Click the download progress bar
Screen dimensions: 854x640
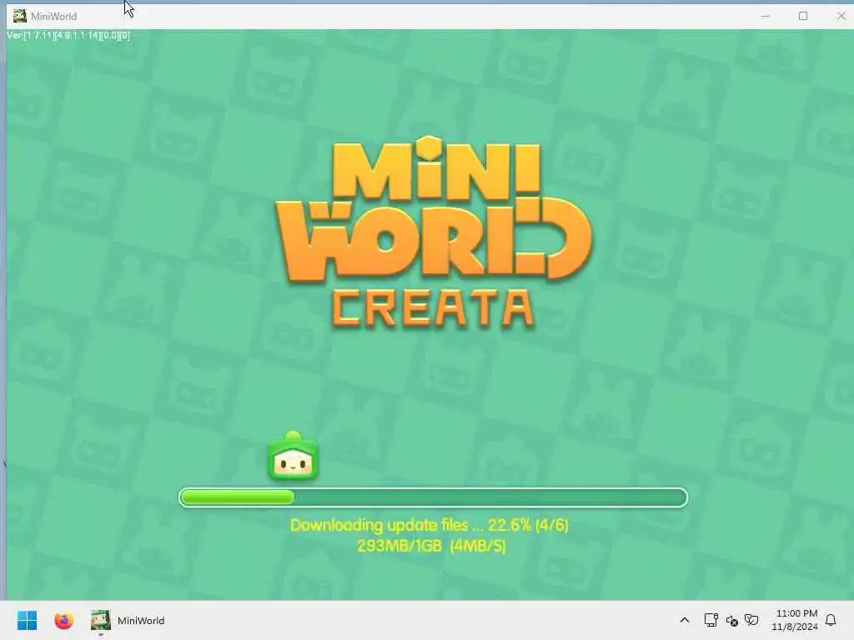coord(433,497)
